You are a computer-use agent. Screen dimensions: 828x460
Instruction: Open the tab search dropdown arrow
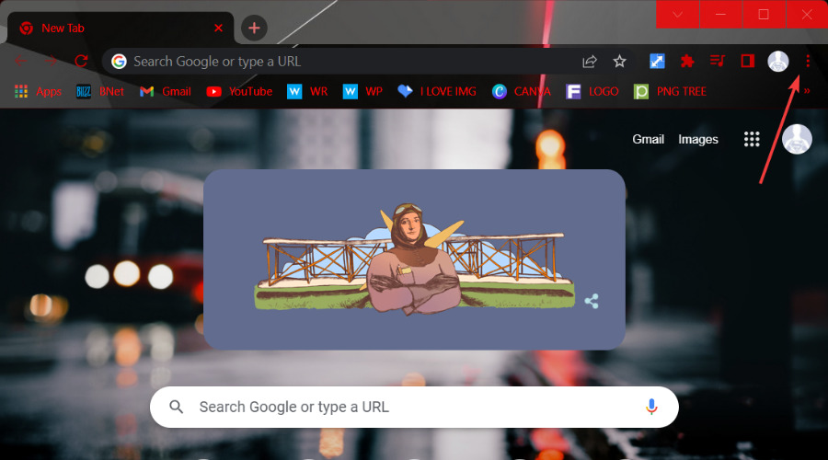click(677, 14)
